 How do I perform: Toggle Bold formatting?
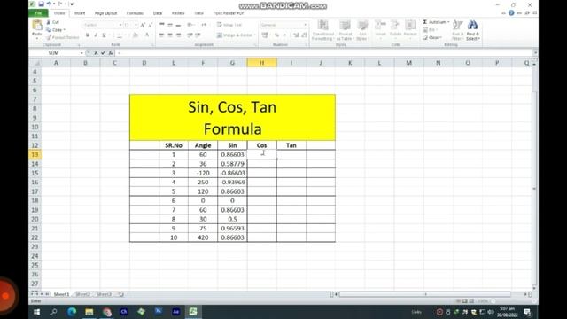88,35
